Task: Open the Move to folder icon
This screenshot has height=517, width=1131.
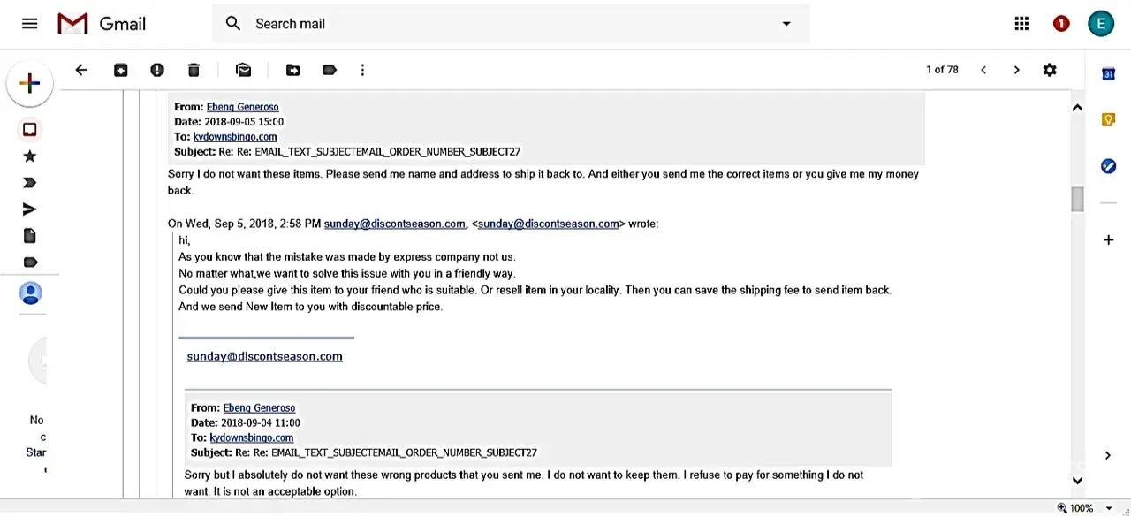Action: 292,70
